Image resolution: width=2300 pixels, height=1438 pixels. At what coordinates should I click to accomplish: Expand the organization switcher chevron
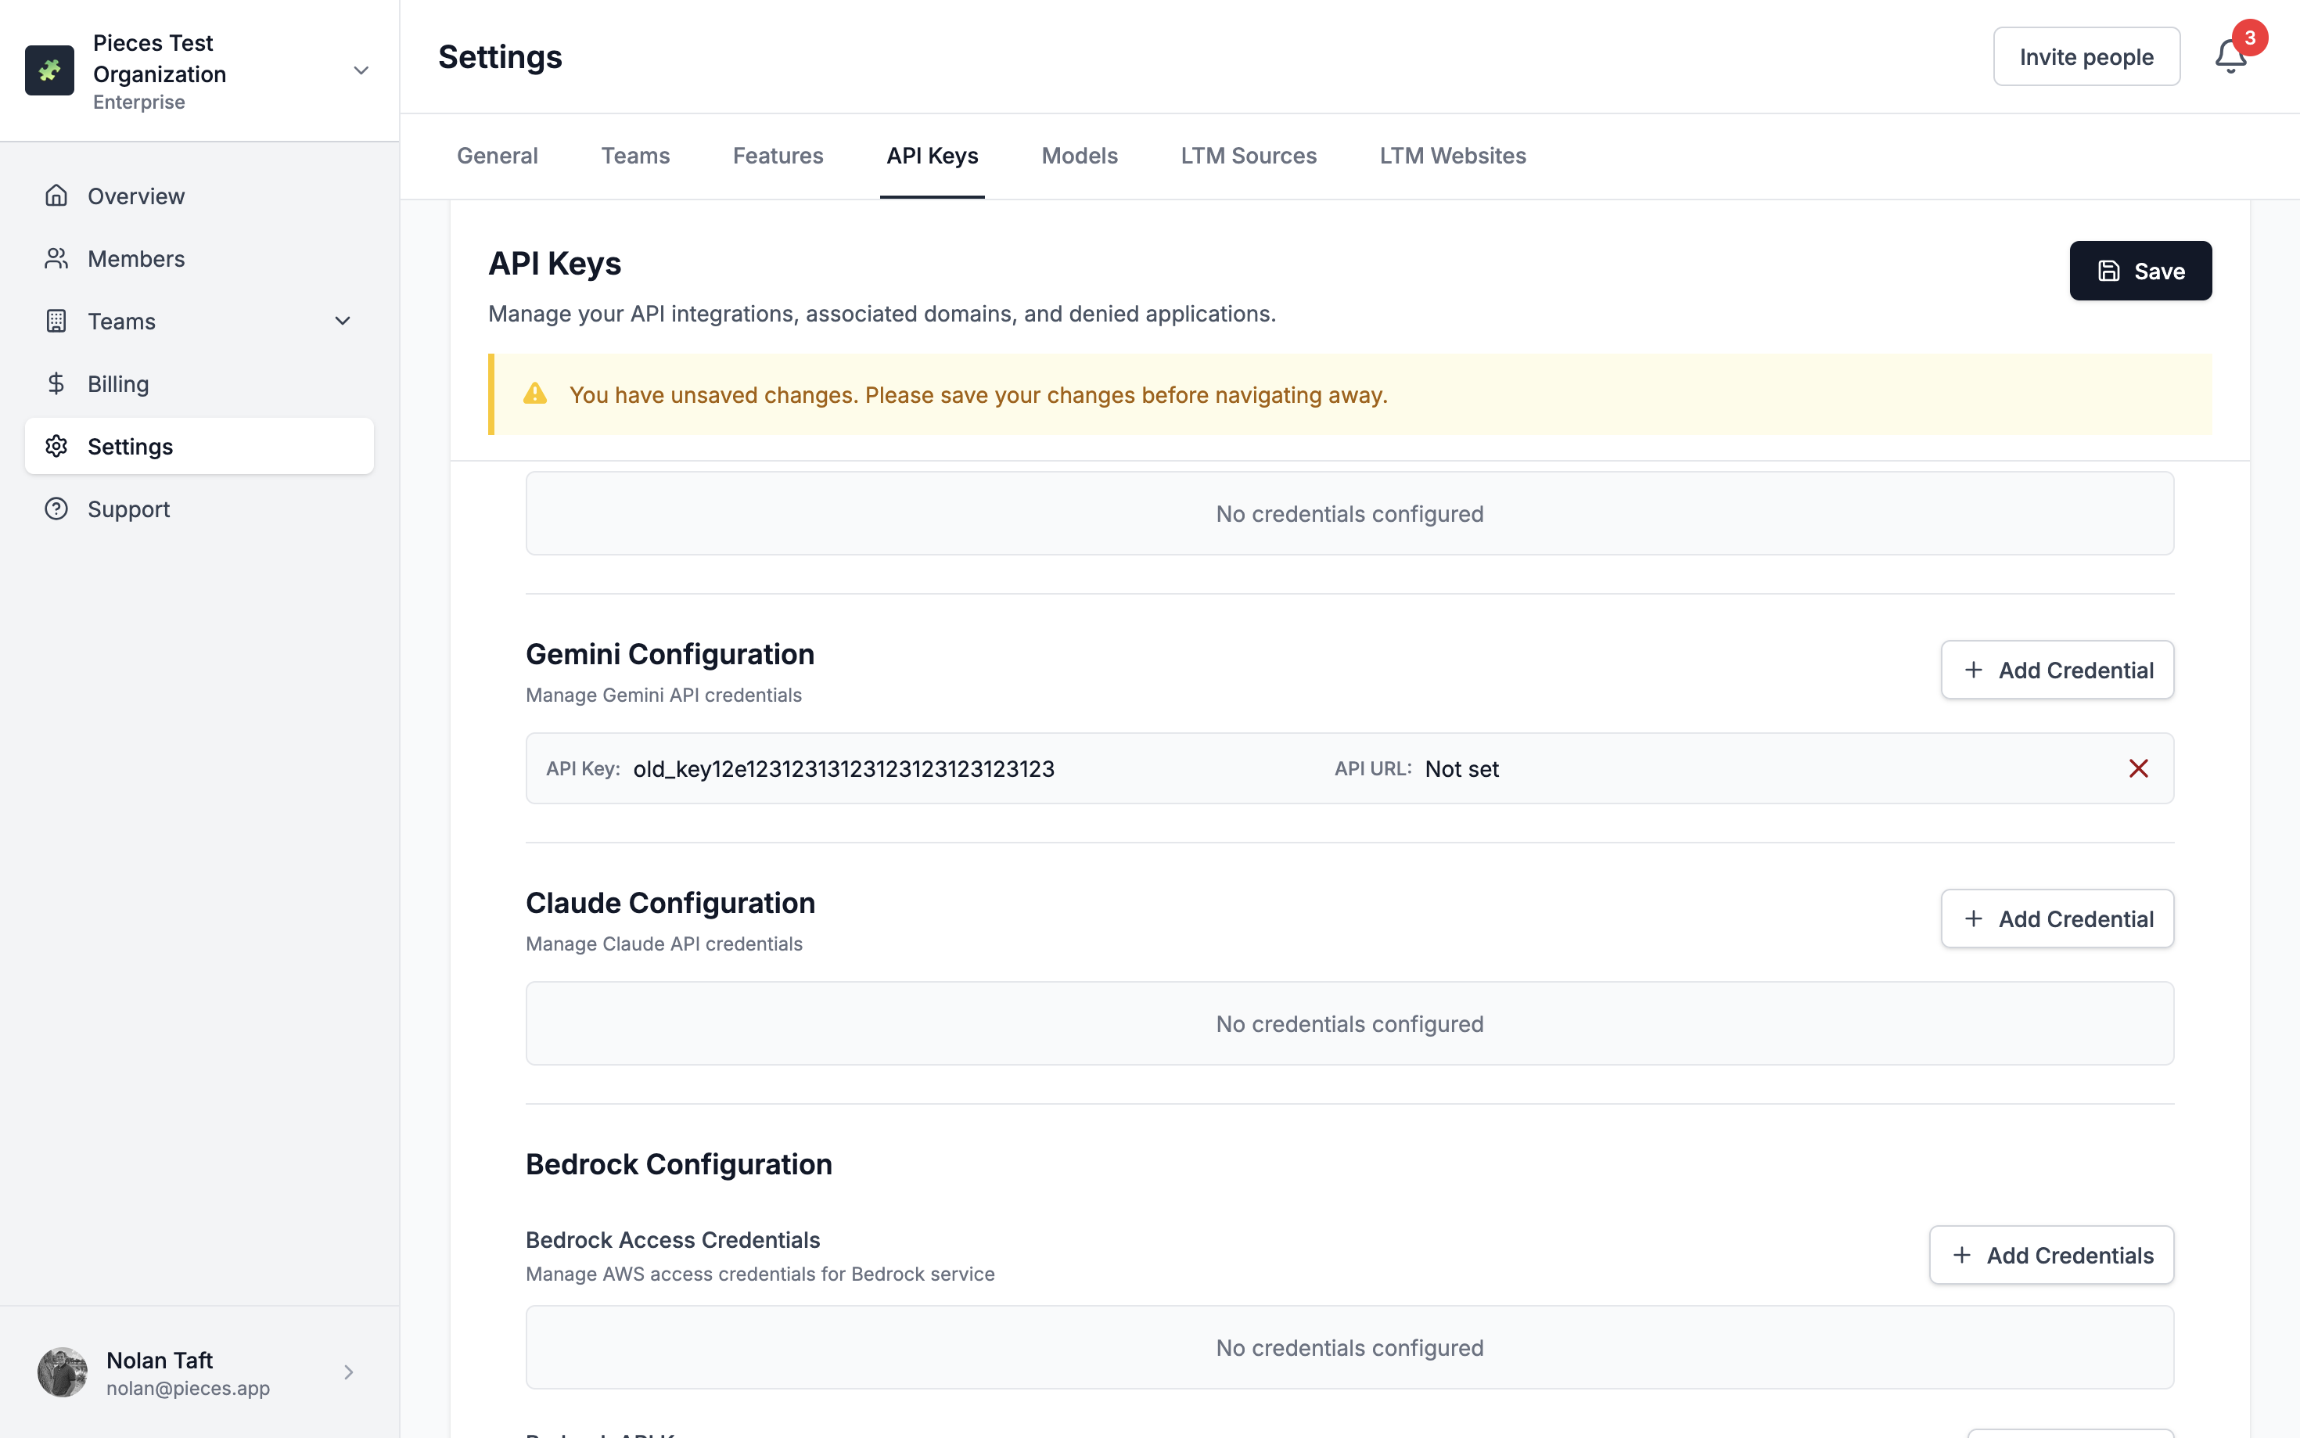tap(361, 70)
